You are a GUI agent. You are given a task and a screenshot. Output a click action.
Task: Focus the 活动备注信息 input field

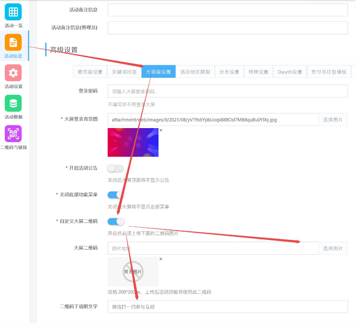[228, 10]
